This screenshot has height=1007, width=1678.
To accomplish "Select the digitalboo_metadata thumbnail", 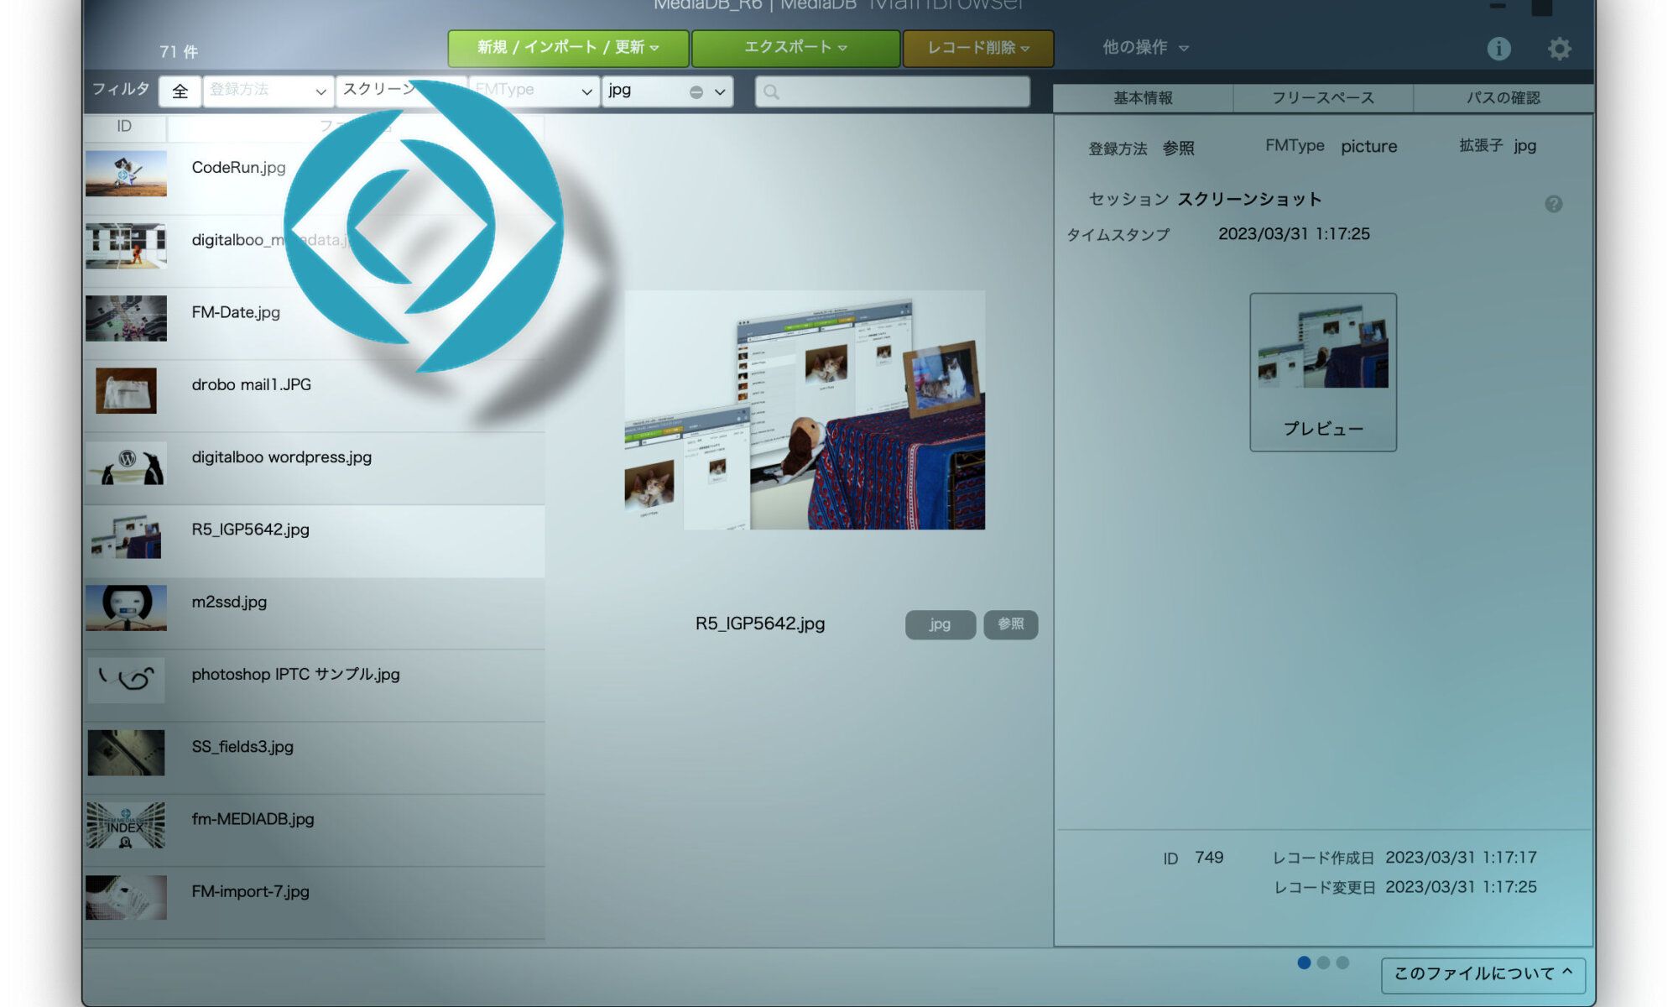I will coord(126,246).
